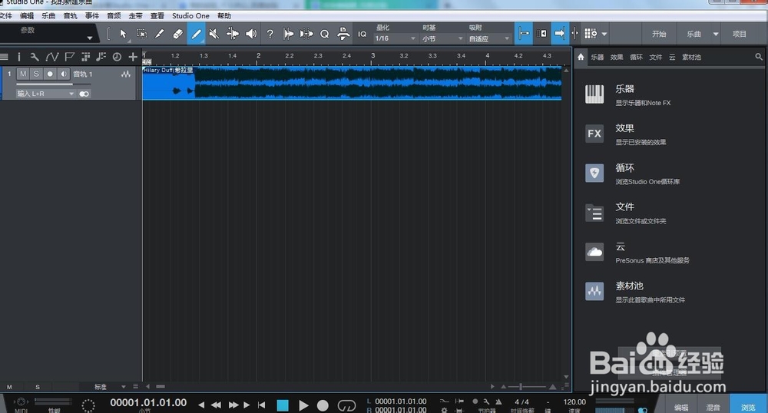
Task: Open the Help menu
Action: click(x=223, y=15)
